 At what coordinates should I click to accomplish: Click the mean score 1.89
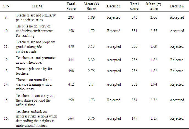(x=91, y=18)
